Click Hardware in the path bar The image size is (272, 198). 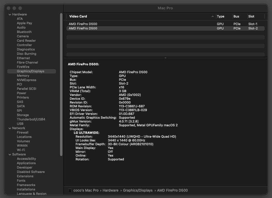click(x=110, y=190)
